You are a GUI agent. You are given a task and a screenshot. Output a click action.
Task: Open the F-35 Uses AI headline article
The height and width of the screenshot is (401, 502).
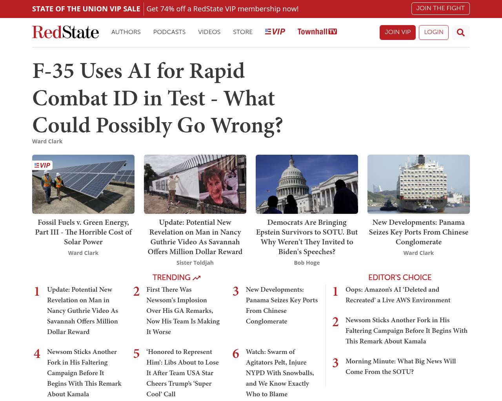point(158,98)
